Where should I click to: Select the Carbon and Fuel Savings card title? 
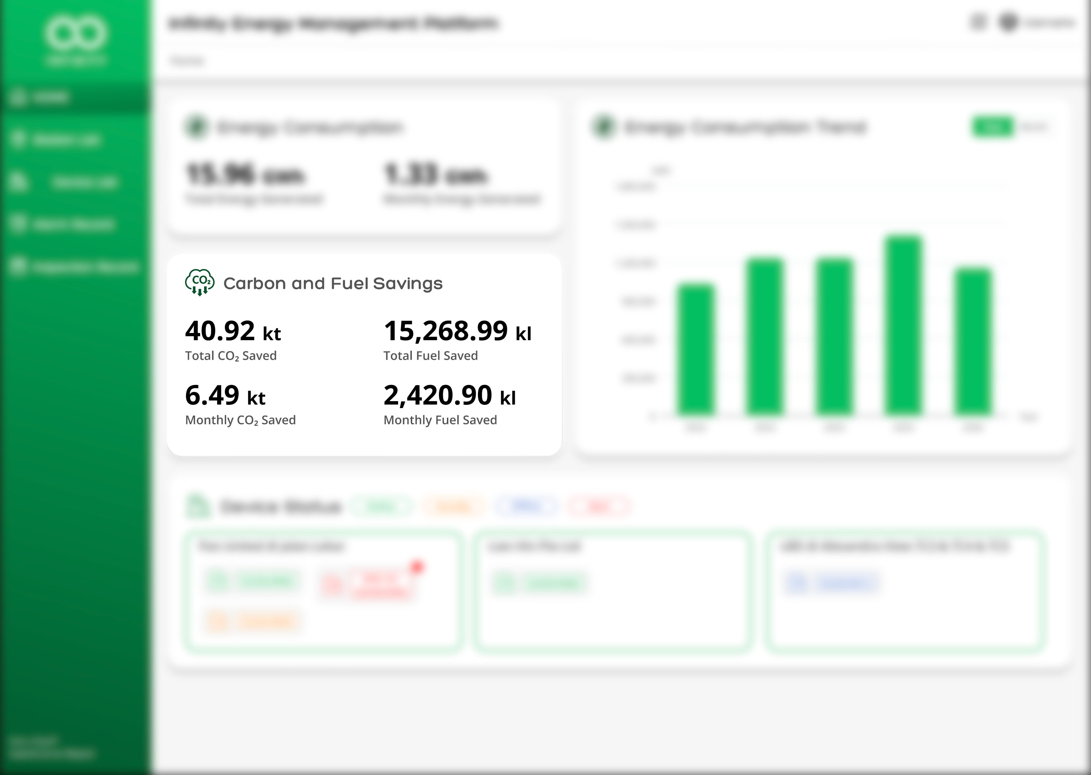[x=333, y=283]
